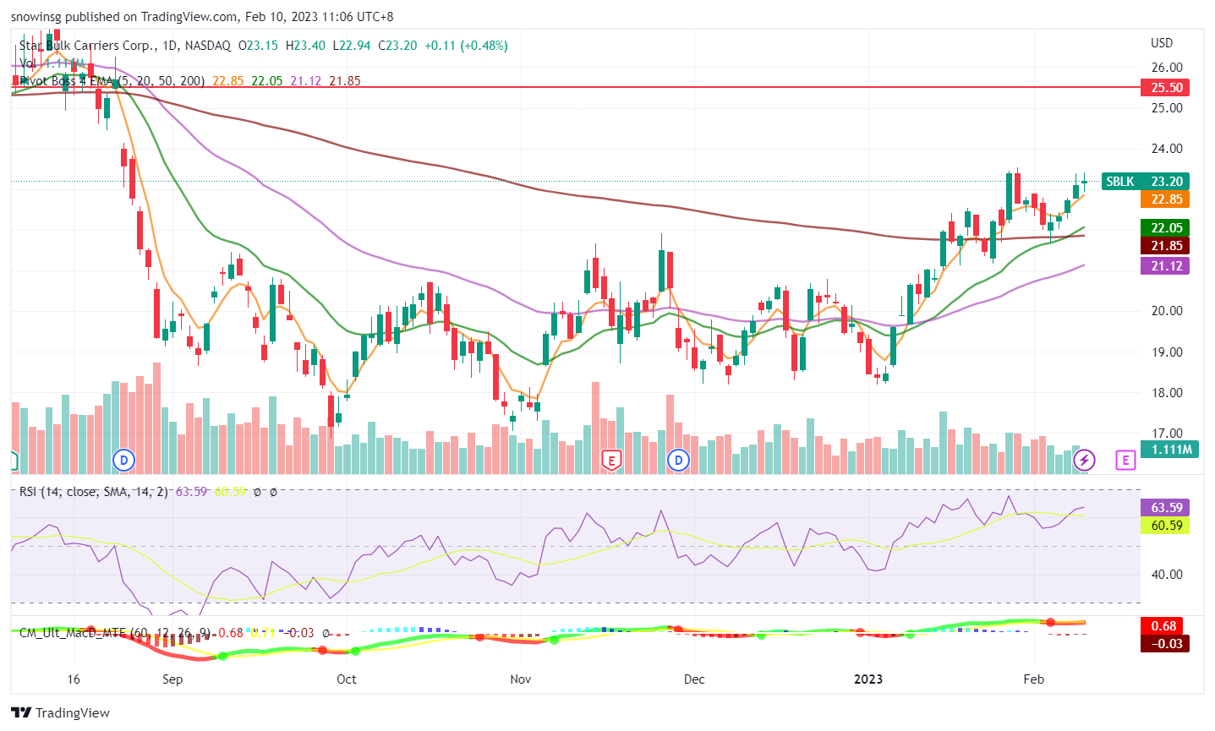The width and height of the screenshot is (1215, 731).
Task: Click the USD currency label on the price scale
Action: tap(1162, 43)
